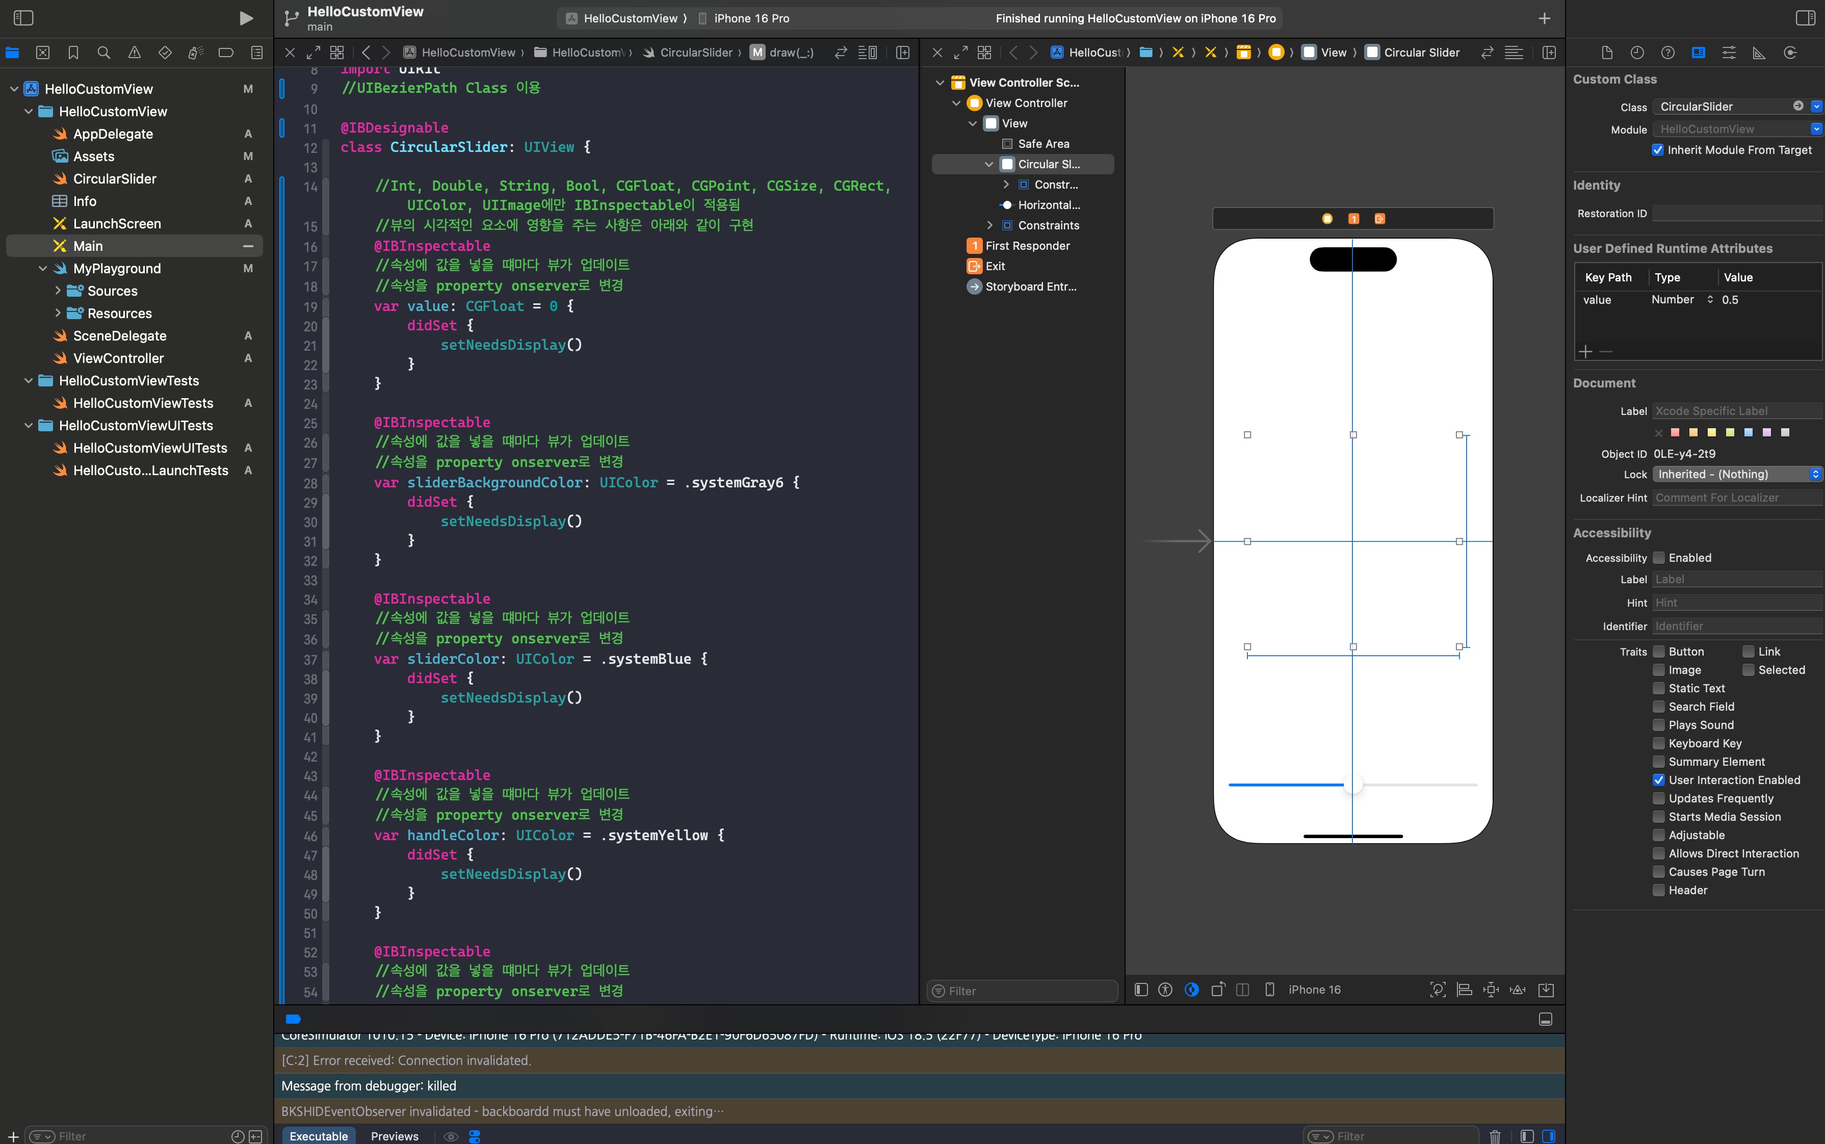Switch console to Executable tab

tap(319, 1136)
